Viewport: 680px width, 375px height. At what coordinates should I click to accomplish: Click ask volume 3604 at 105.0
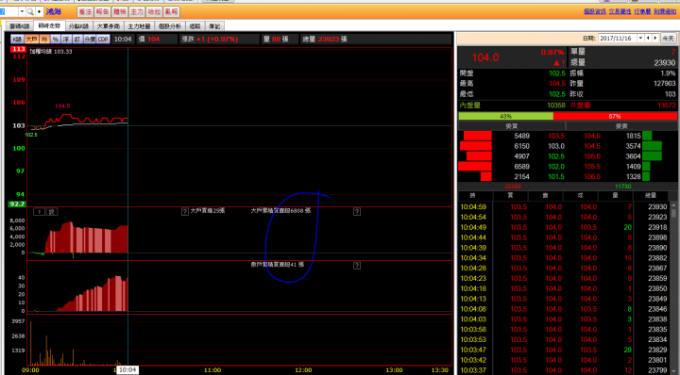pyautogui.click(x=633, y=156)
